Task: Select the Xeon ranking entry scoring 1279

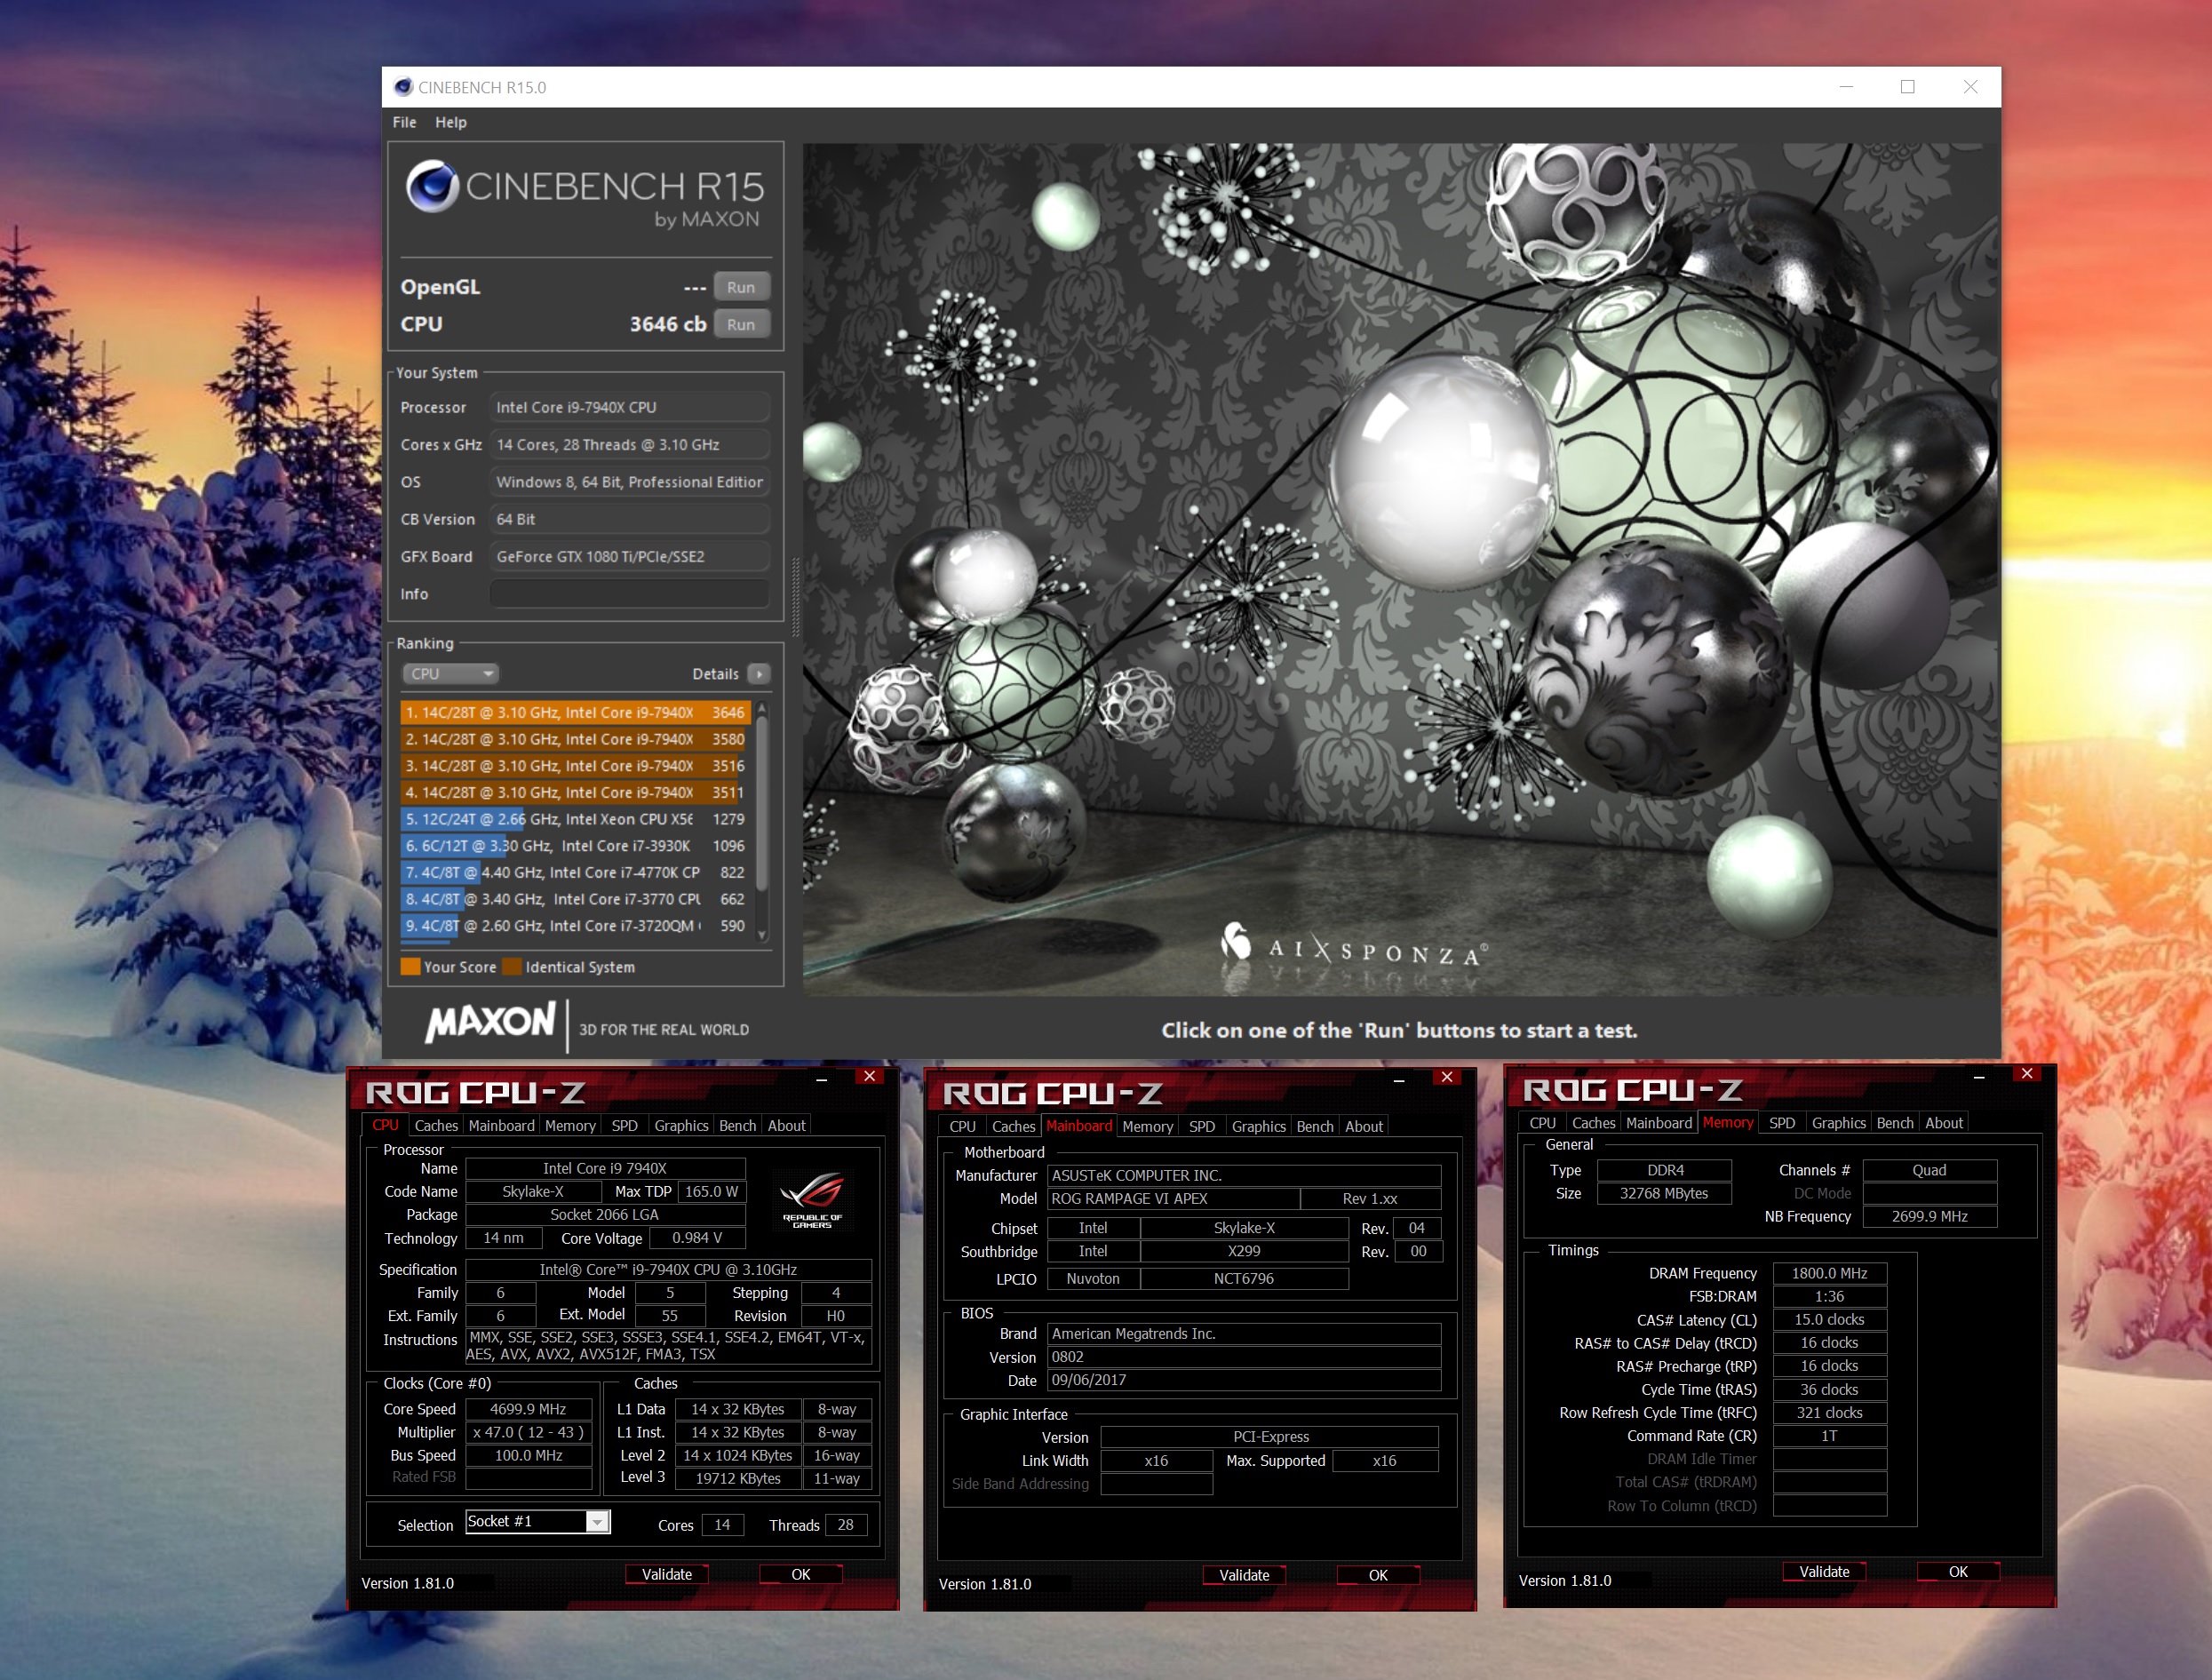Action: (575, 819)
